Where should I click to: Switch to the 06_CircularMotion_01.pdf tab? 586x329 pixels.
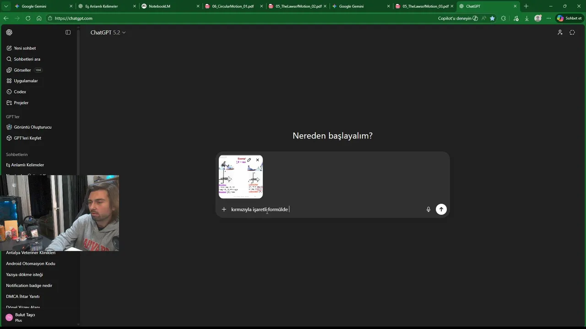233,6
